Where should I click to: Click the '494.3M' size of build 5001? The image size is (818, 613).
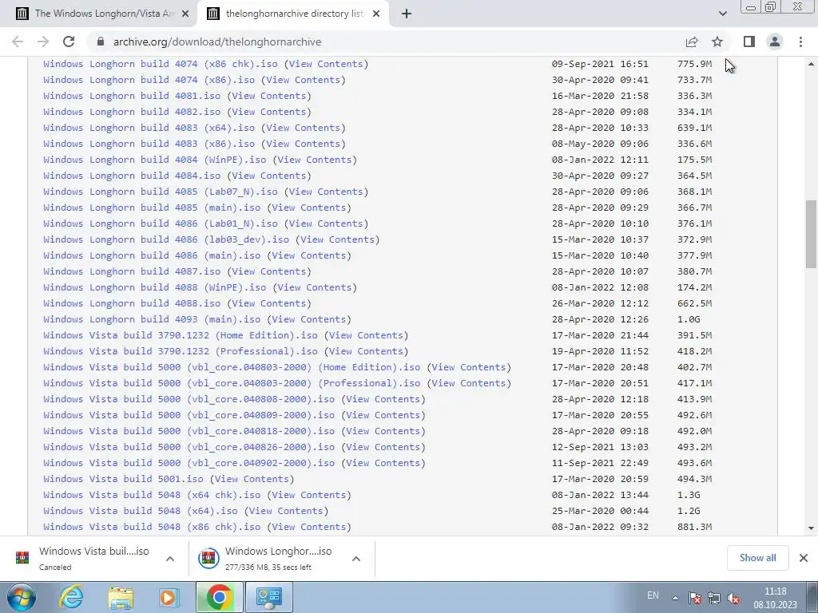(x=694, y=479)
